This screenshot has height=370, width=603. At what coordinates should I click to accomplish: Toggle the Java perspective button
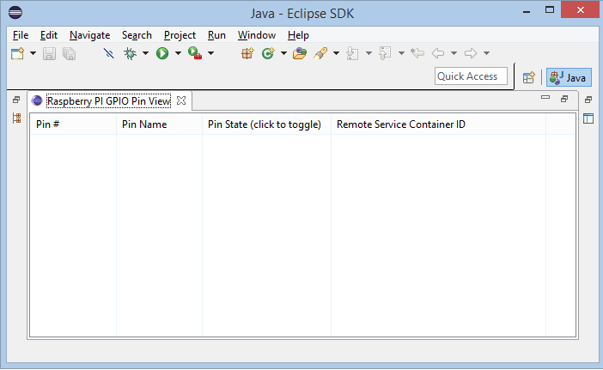[x=569, y=77]
